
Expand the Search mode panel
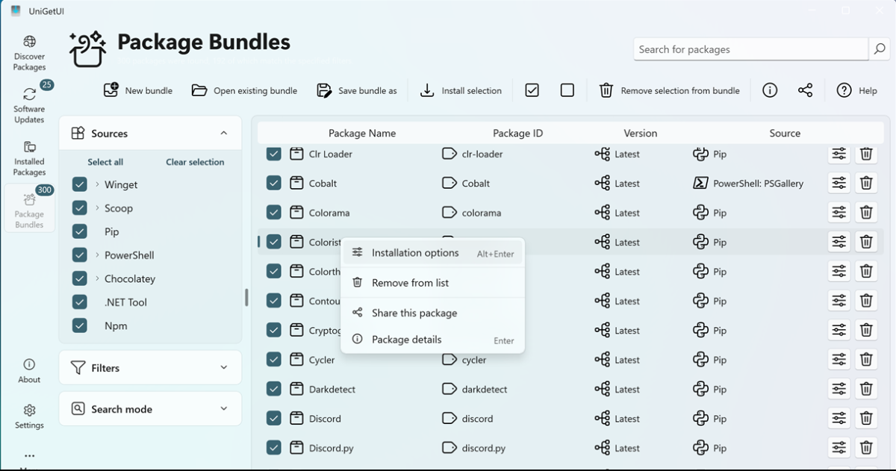[x=150, y=409]
